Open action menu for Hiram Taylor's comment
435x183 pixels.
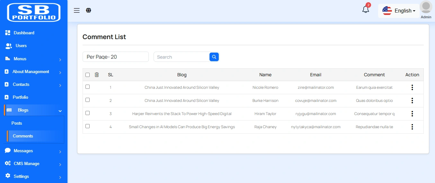412,114
